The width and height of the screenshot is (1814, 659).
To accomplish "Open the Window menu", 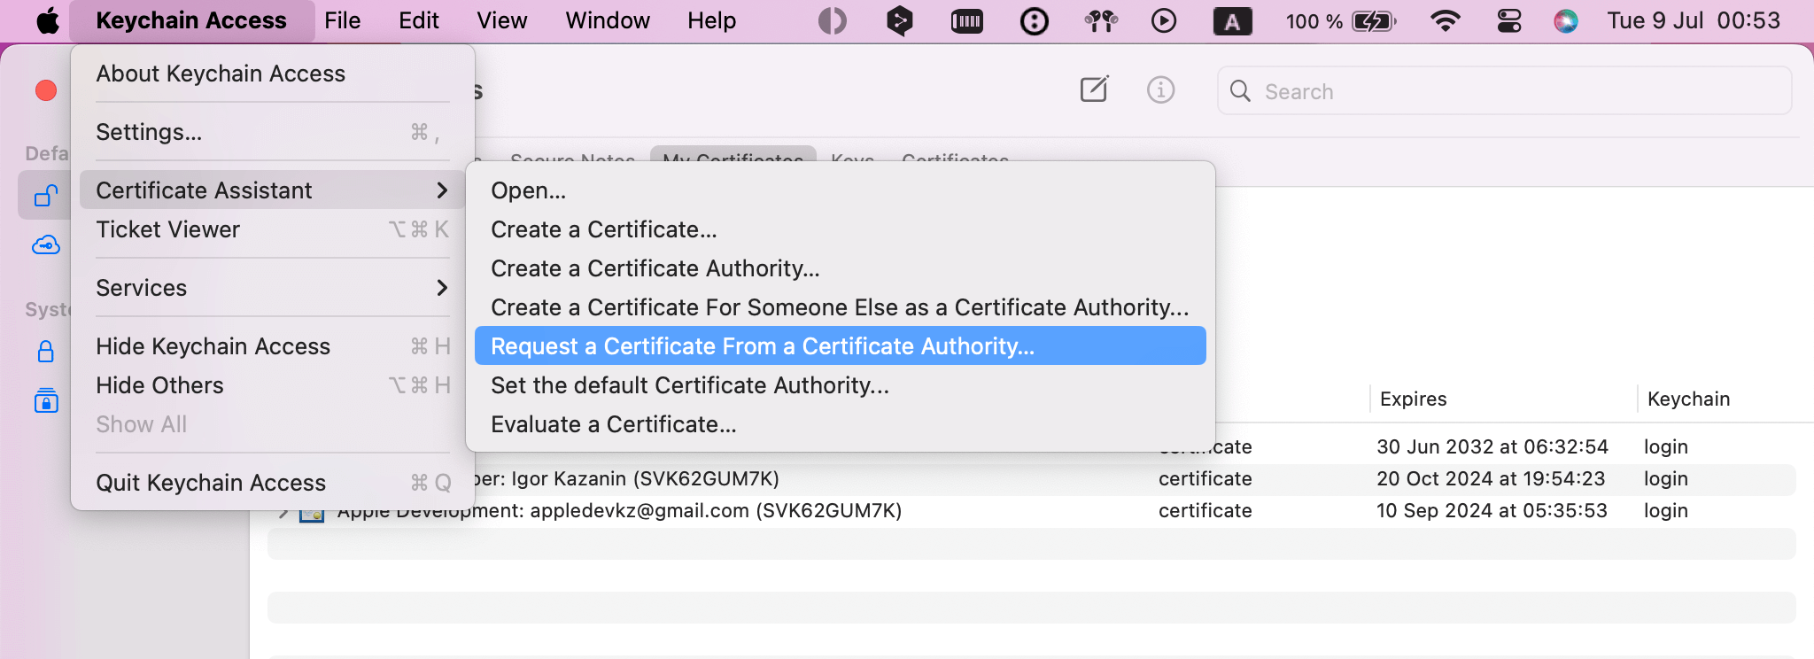I will (608, 20).
